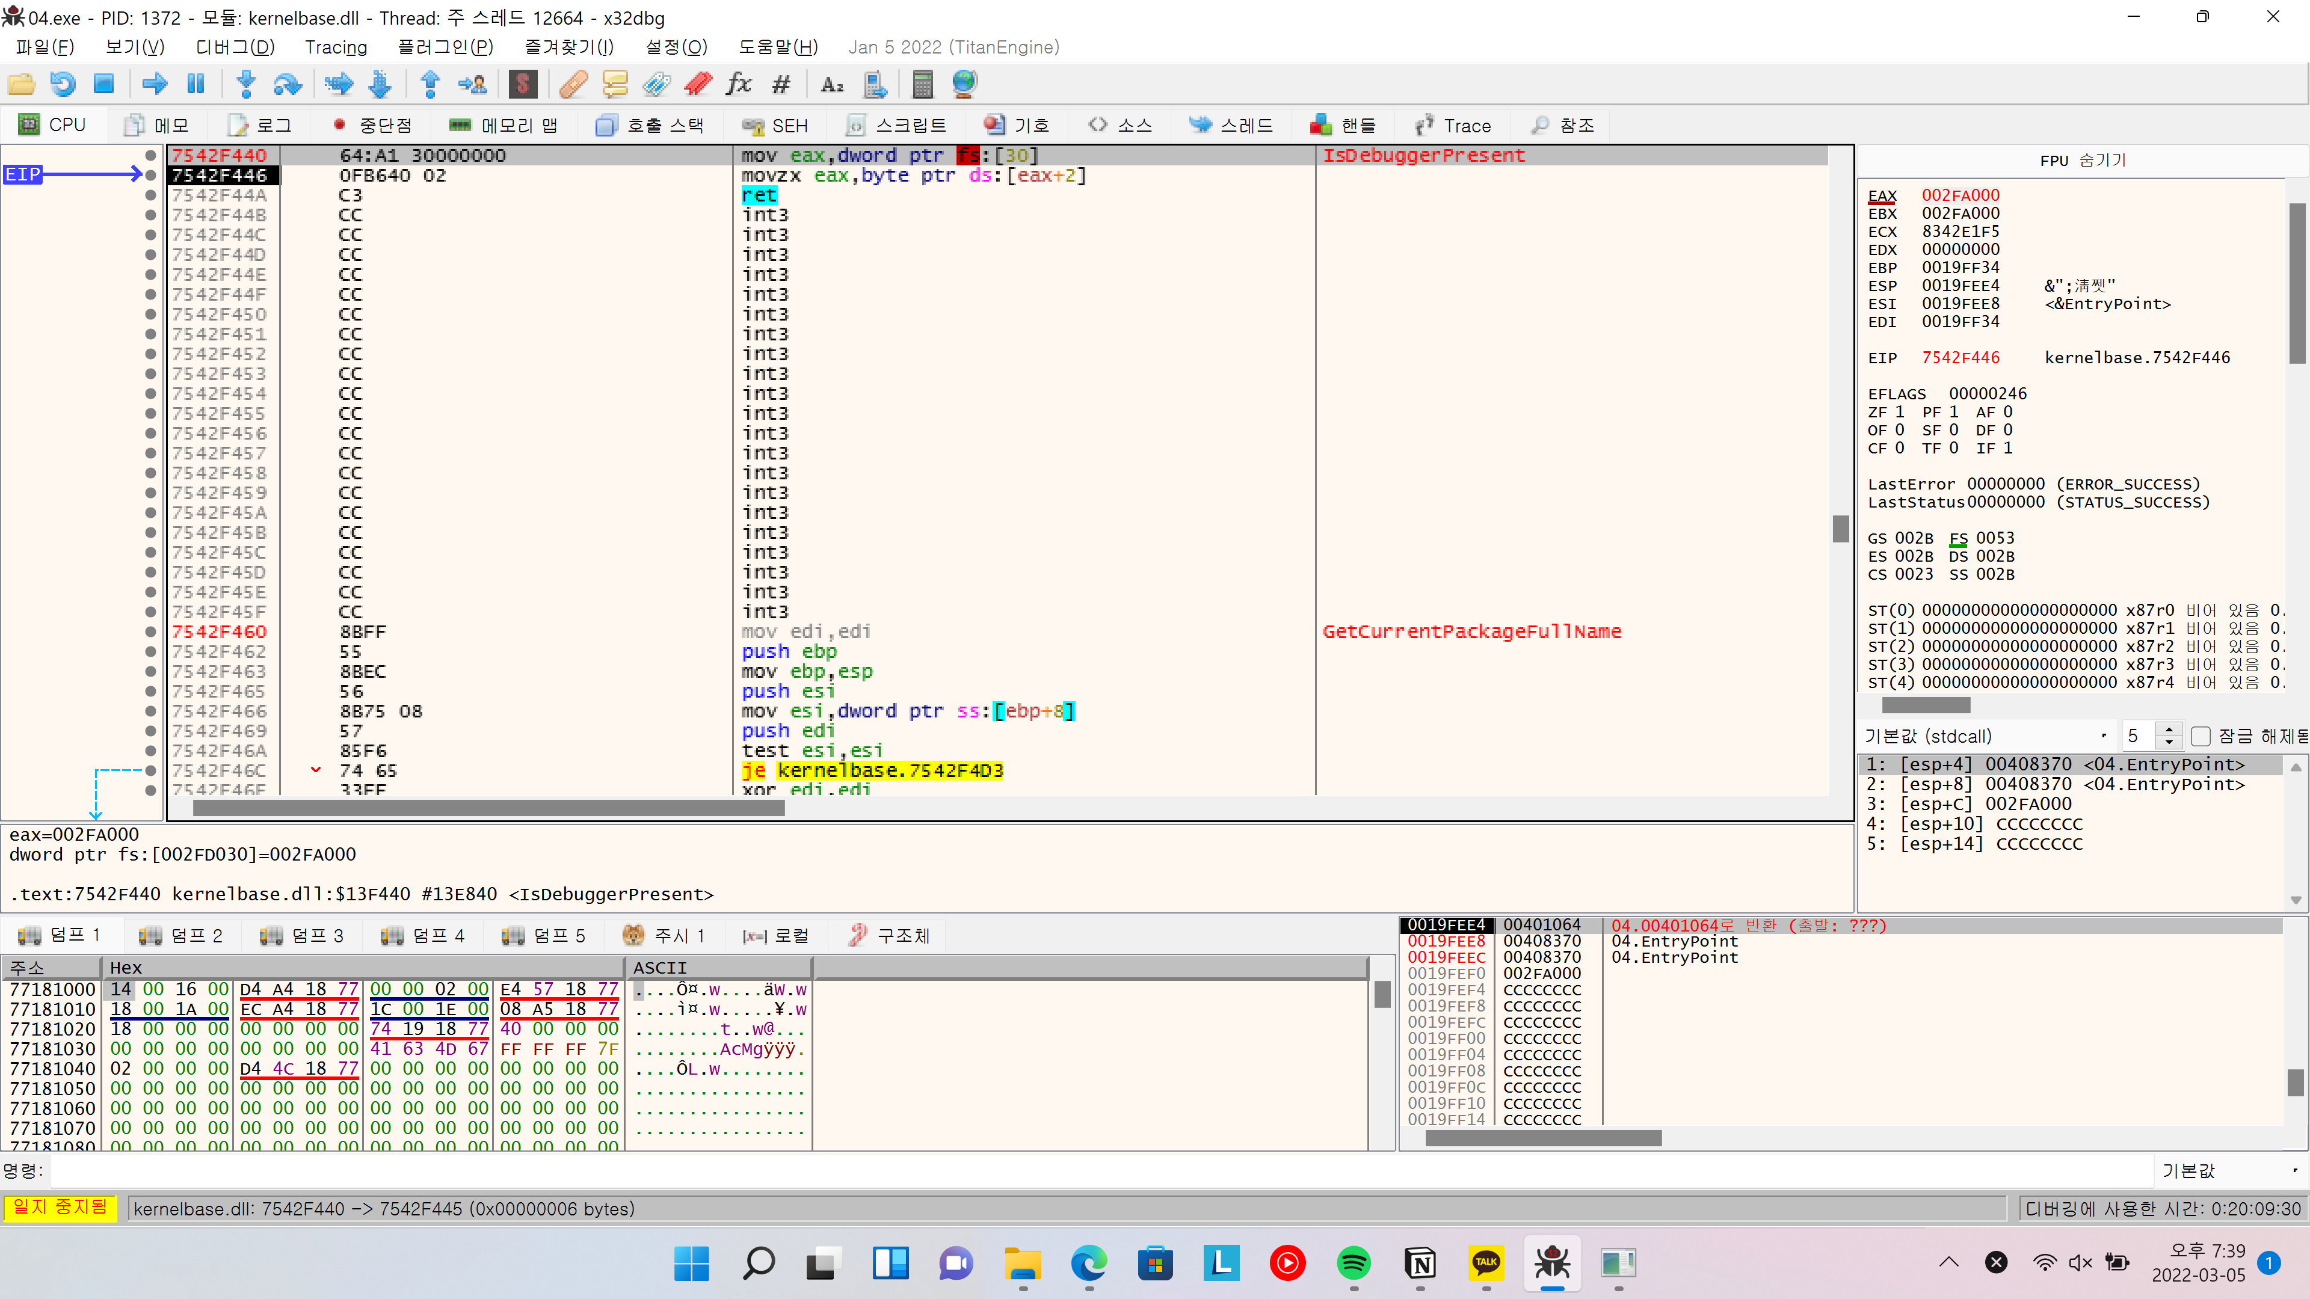2310x1299 pixels.
Task: Click the Execute till return icon
Action: pos(431,84)
